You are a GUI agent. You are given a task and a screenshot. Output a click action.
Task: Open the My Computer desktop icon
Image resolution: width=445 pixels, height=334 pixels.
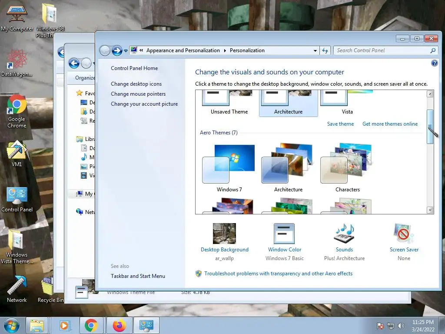pyautogui.click(x=17, y=18)
